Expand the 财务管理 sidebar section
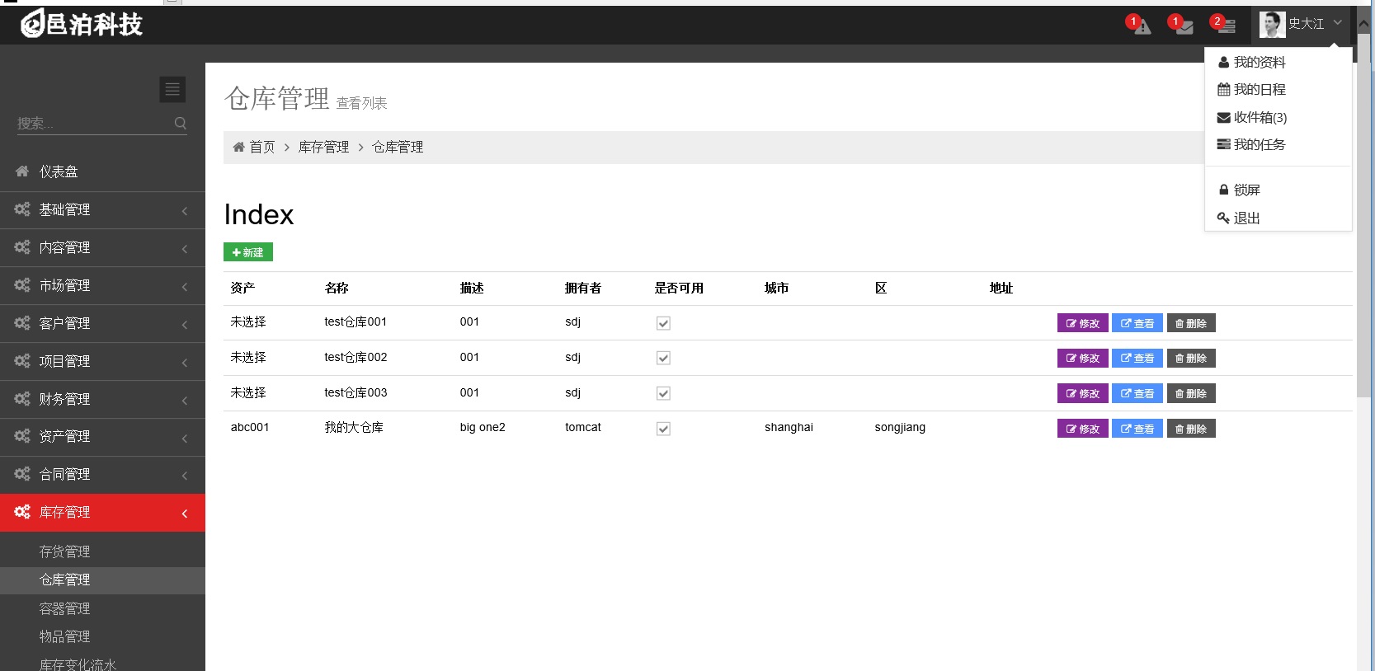This screenshot has height=671, width=1375. (102, 399)
